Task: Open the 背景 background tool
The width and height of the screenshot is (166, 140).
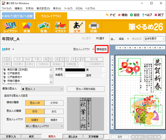Action: 27,27
